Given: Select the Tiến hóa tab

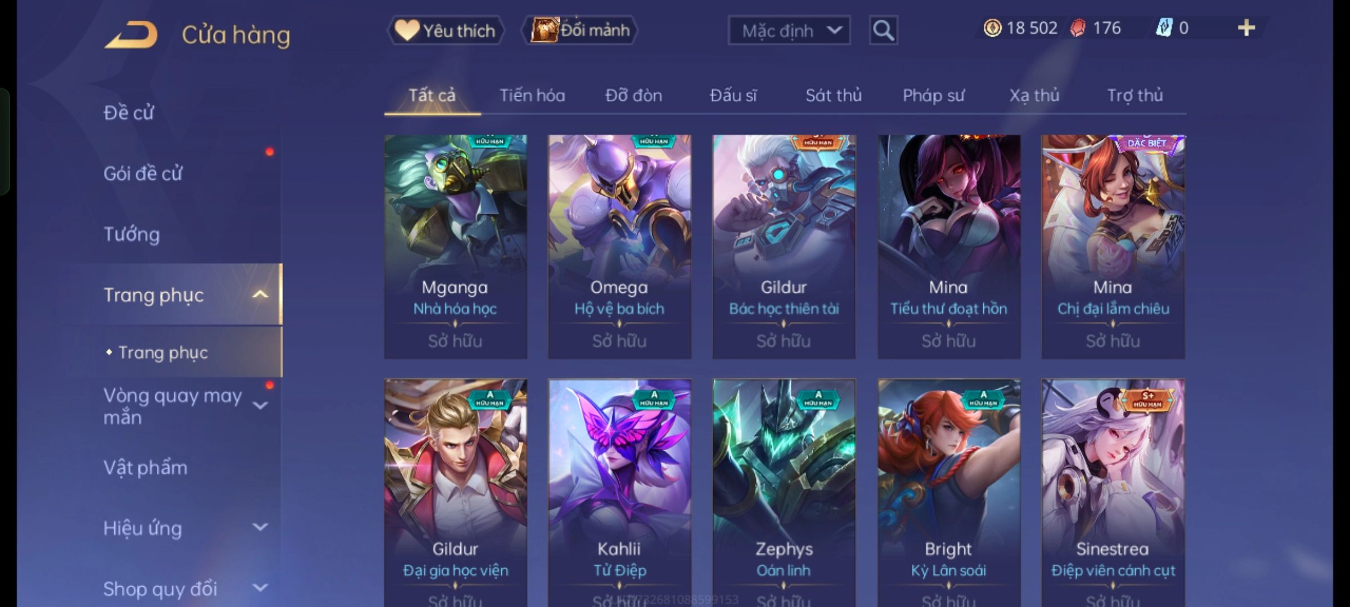Looking at the screenshot, I should pyautogui.click(x=532, y=96).
